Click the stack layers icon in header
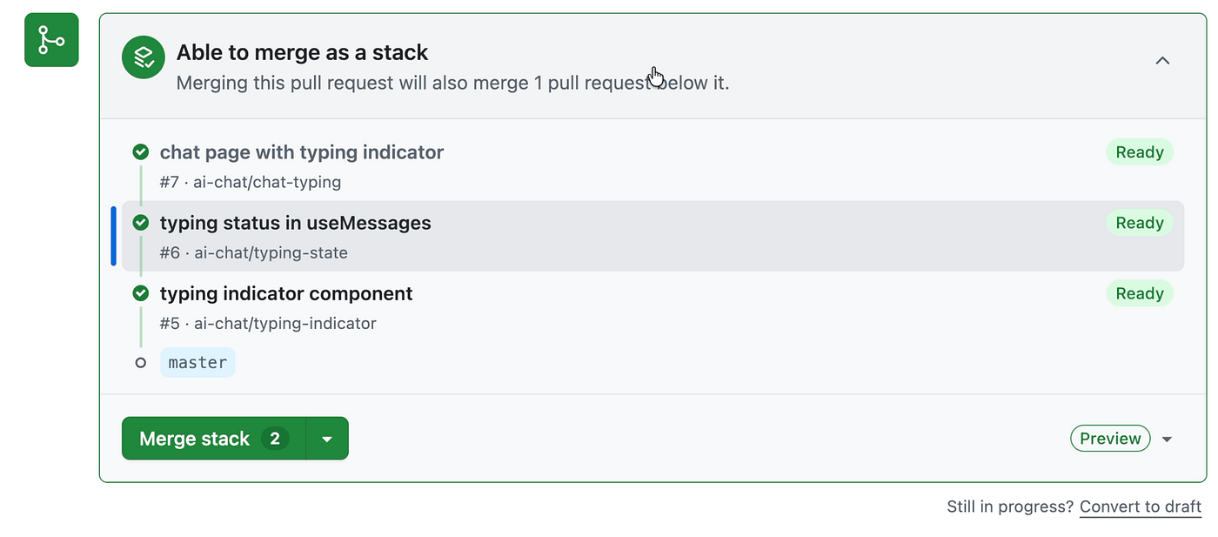The width and height of the screenshot is (1218, 537). tap(144, 57)
